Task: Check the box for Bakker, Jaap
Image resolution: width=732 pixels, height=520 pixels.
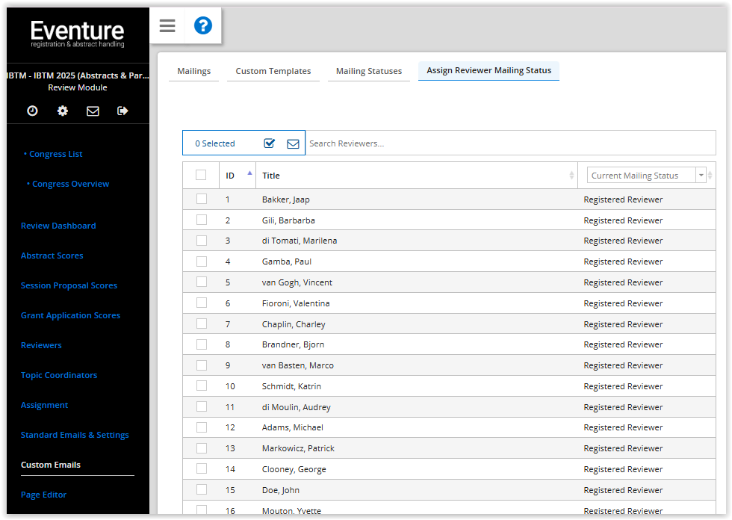Action: click(201, 199)
